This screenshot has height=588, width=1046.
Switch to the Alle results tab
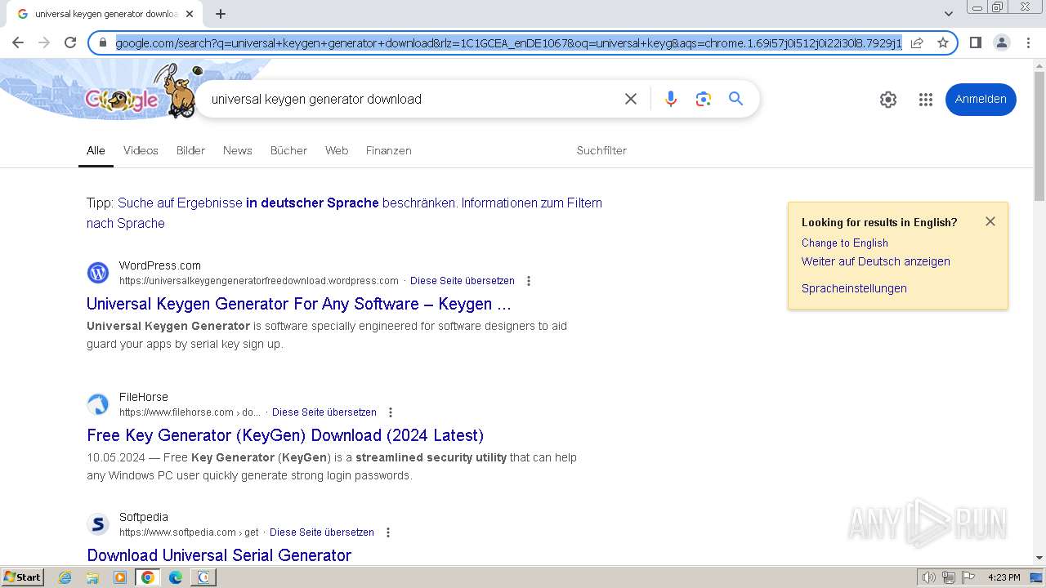96,150
